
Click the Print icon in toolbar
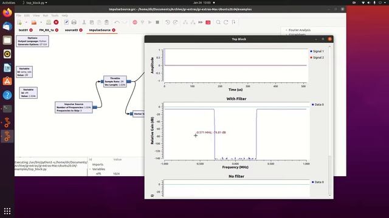click(74, 22)
